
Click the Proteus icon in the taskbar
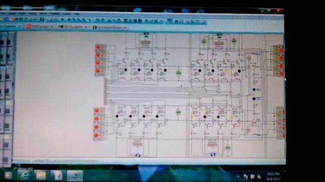pos(75,176)
